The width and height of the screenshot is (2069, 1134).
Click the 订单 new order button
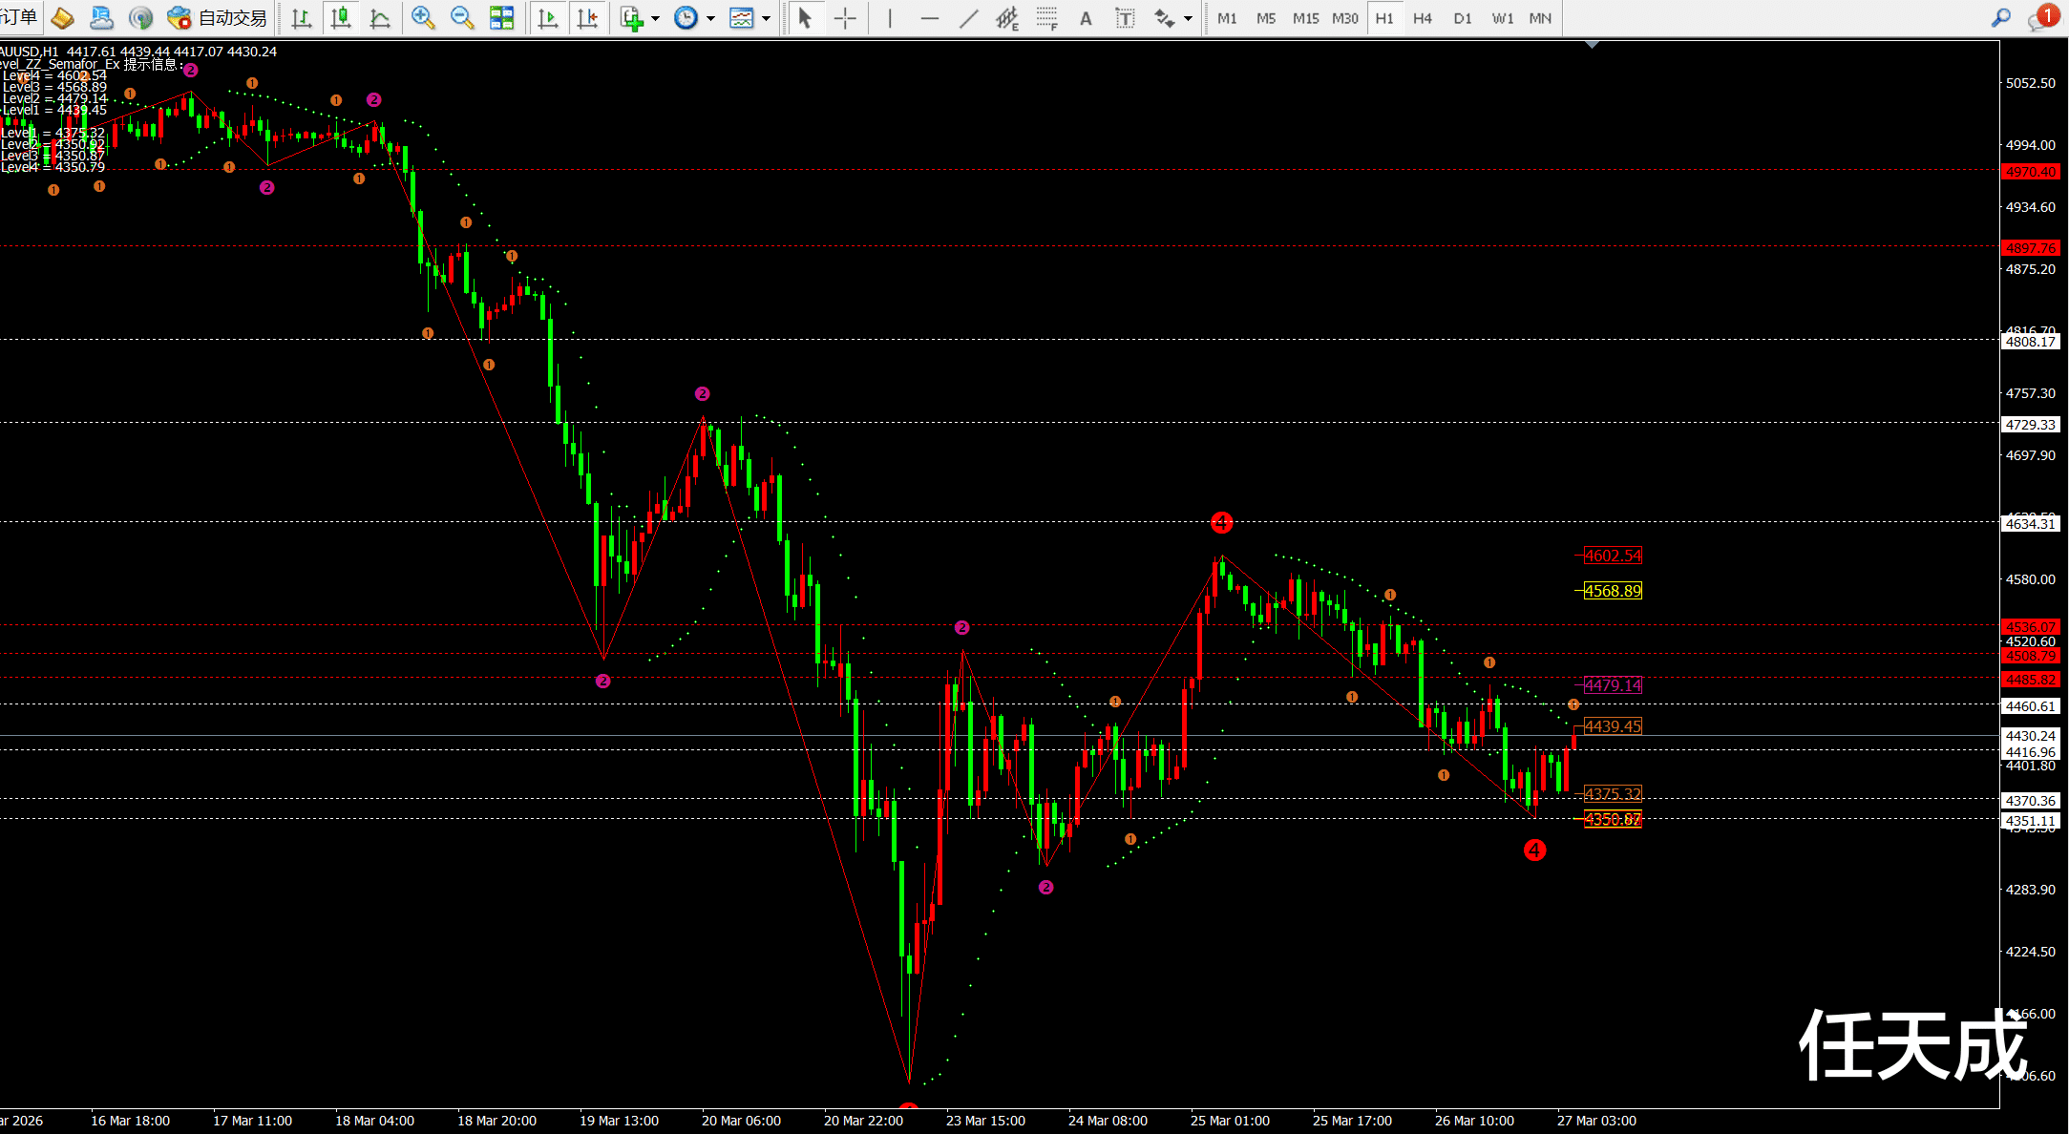coord(19,17)
